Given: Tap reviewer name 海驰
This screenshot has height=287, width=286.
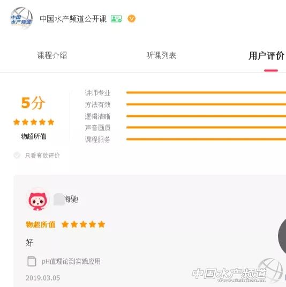Looking at the screenshot, I should click(71, 199).
